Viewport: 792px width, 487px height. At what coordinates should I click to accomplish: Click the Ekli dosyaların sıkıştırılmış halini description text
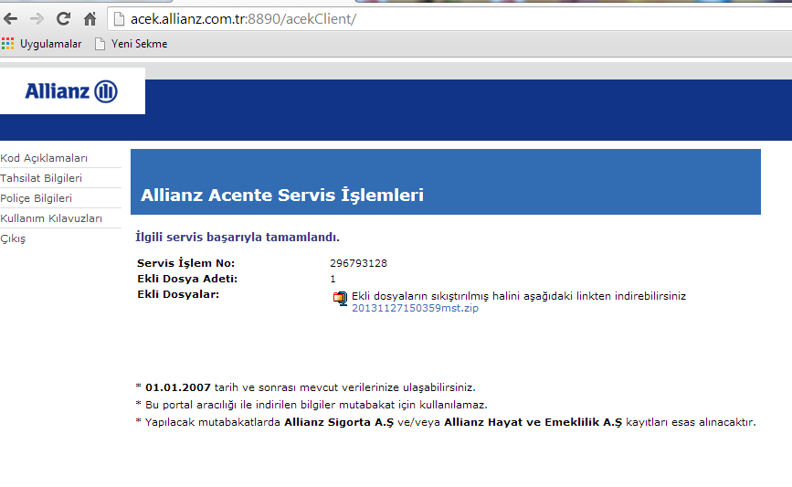click(518, 296)
